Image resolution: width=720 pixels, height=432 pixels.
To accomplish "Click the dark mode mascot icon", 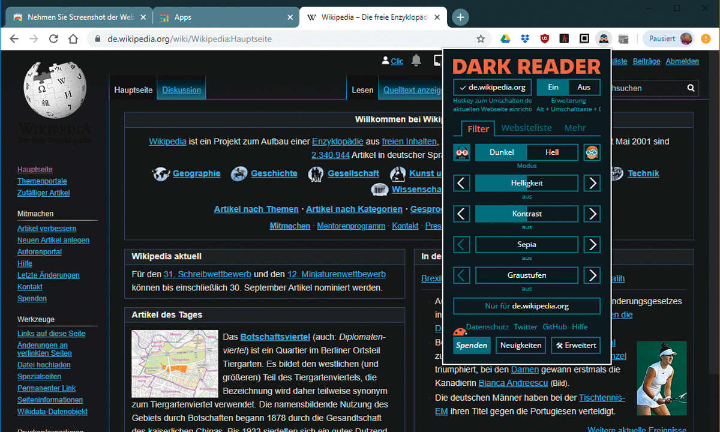I will point(461,152).
